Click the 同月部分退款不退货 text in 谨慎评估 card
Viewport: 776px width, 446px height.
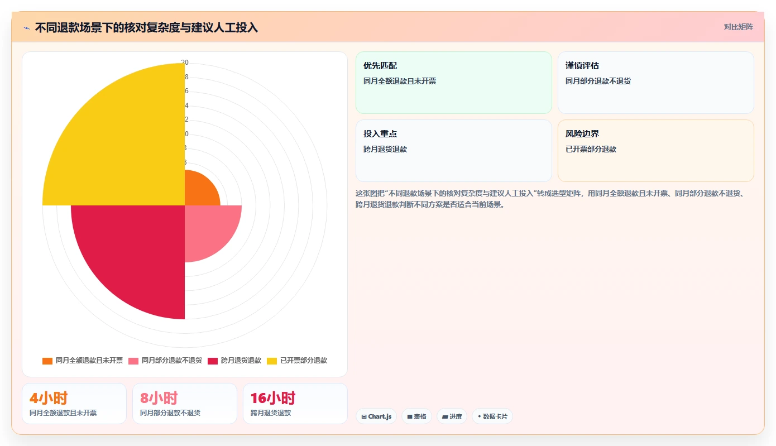tap(598, 81)
